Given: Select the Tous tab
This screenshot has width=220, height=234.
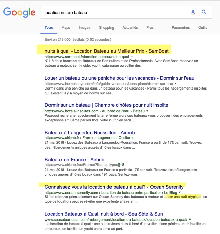Looking at the screenshot, I should pos(49,28).
